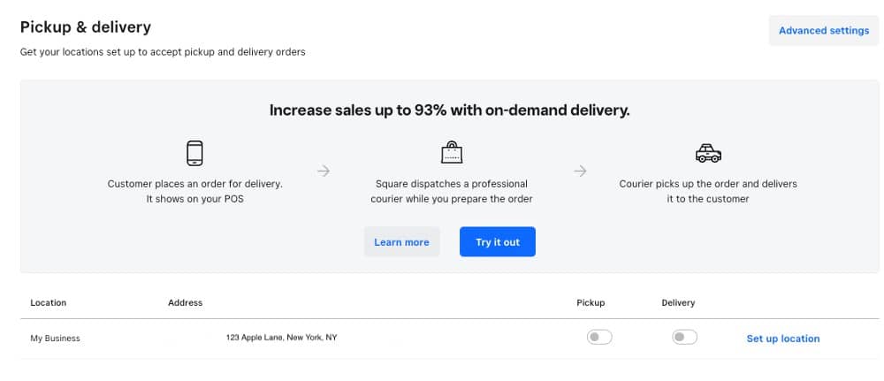884x381 pixels.
Task: Select the My Business location name
Action: [55, 339]
